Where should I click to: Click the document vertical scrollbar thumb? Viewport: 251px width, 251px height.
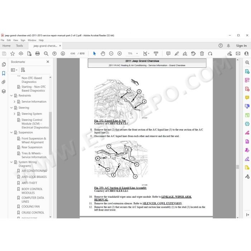pyautogui.click(x=237, y=167)
